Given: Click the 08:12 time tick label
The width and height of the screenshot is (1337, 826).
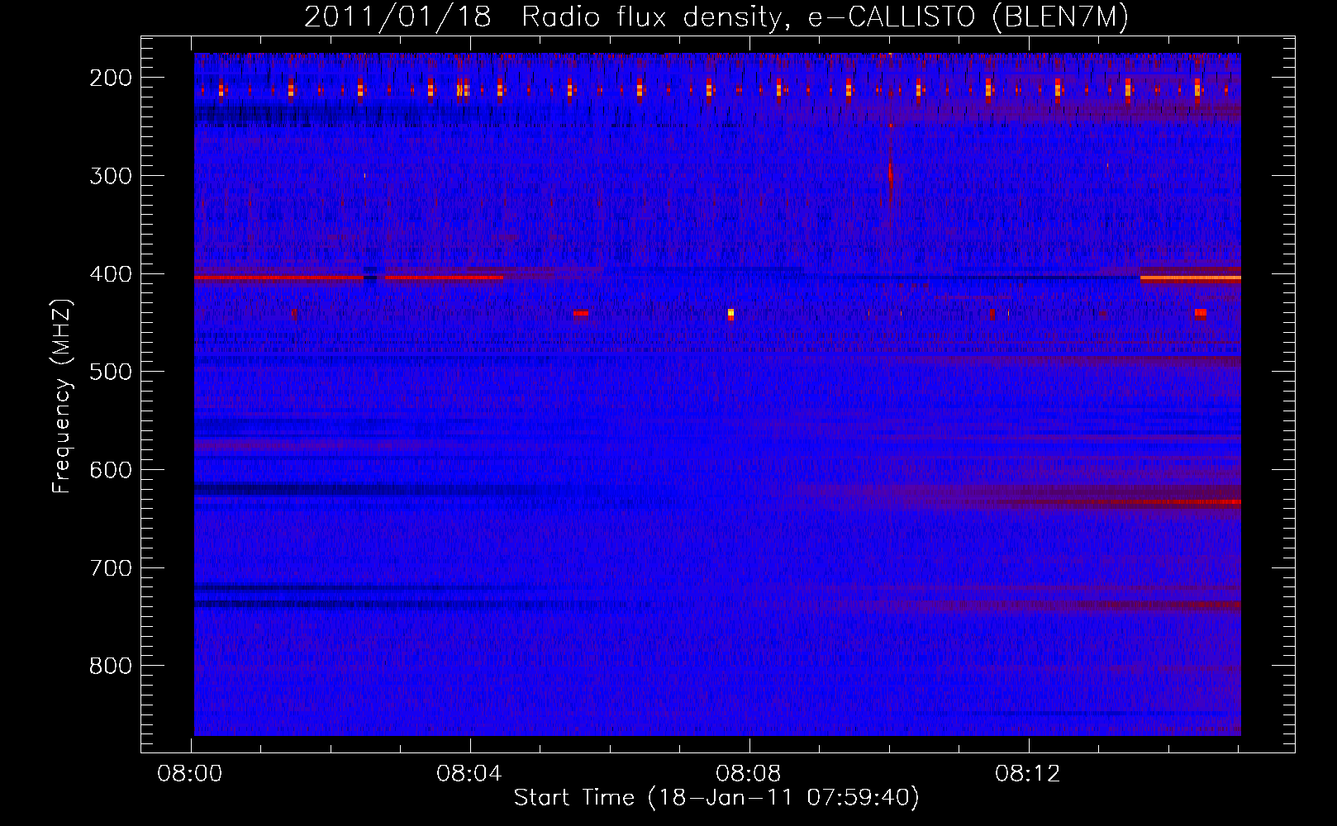Looking at the screenshot, I should coord(1028,773).
